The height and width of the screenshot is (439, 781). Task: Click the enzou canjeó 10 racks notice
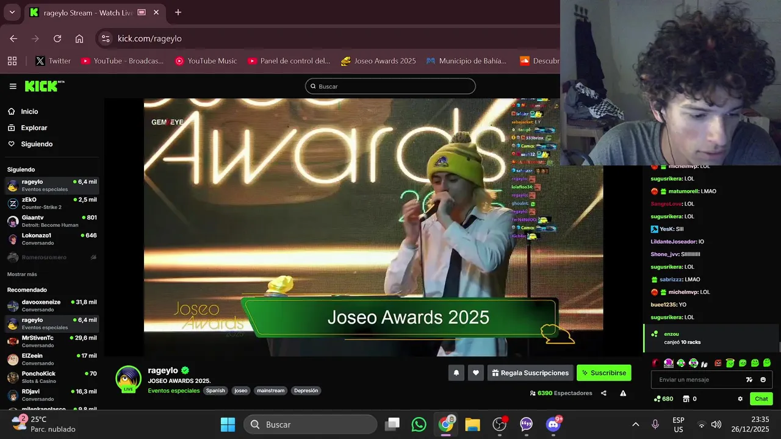point(711,338)
